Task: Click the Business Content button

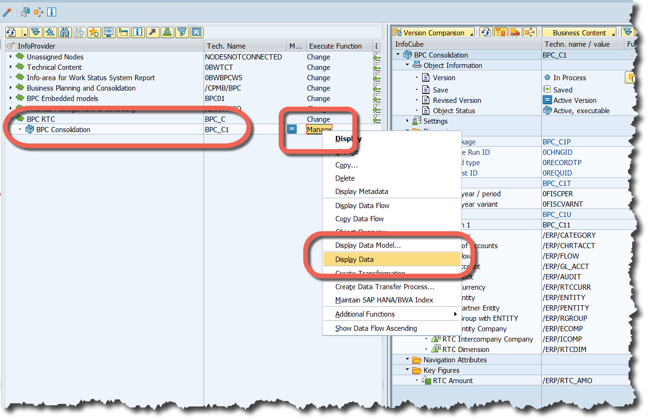Action: coord(579,33)
